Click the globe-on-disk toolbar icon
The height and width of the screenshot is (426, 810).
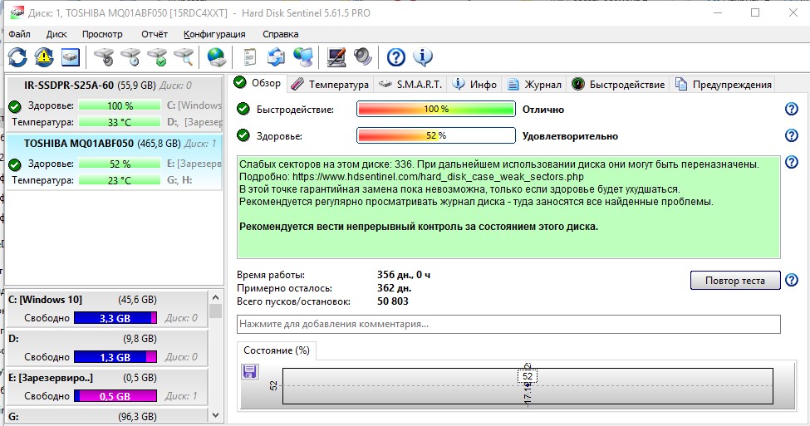point(216,56)
